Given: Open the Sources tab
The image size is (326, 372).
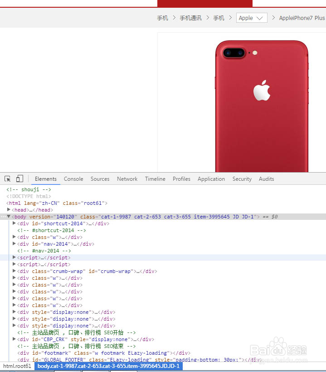Looking at the screenshot, I should (x=100, y=179).
